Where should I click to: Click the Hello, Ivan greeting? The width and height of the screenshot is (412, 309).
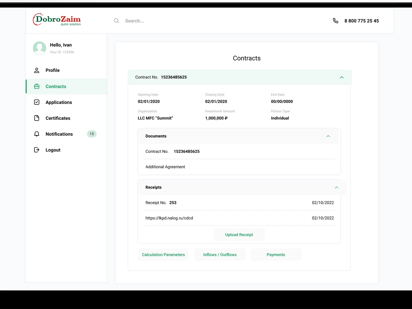click(x=61, y=45)
